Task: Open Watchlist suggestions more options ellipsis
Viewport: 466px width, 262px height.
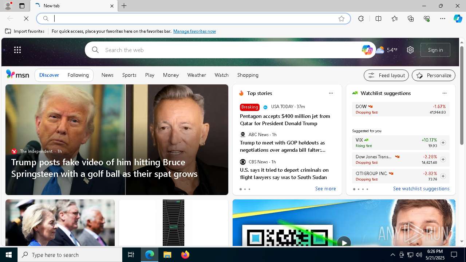Action: click(x=444, y=93)
